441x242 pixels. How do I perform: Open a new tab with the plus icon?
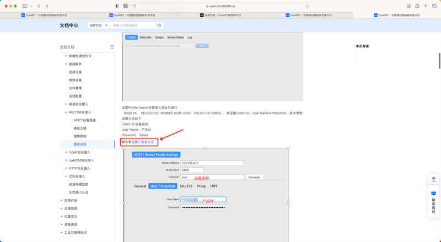pos(426,6)
